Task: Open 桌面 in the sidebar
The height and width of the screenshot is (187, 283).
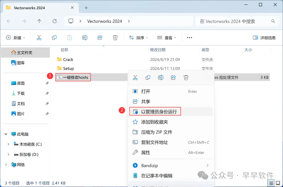Action: (25, 83)
